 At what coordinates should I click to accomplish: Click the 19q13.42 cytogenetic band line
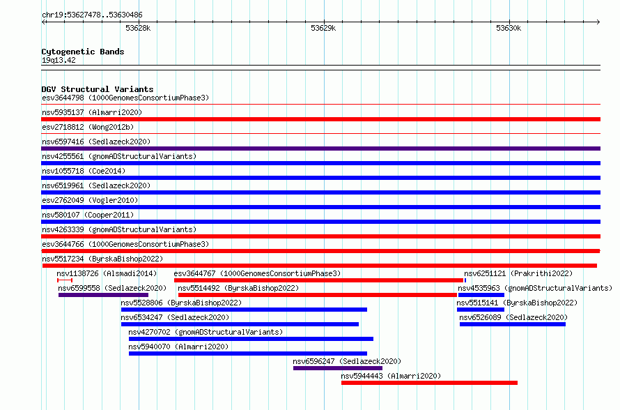pyautogui.click(x=320, y=68)
